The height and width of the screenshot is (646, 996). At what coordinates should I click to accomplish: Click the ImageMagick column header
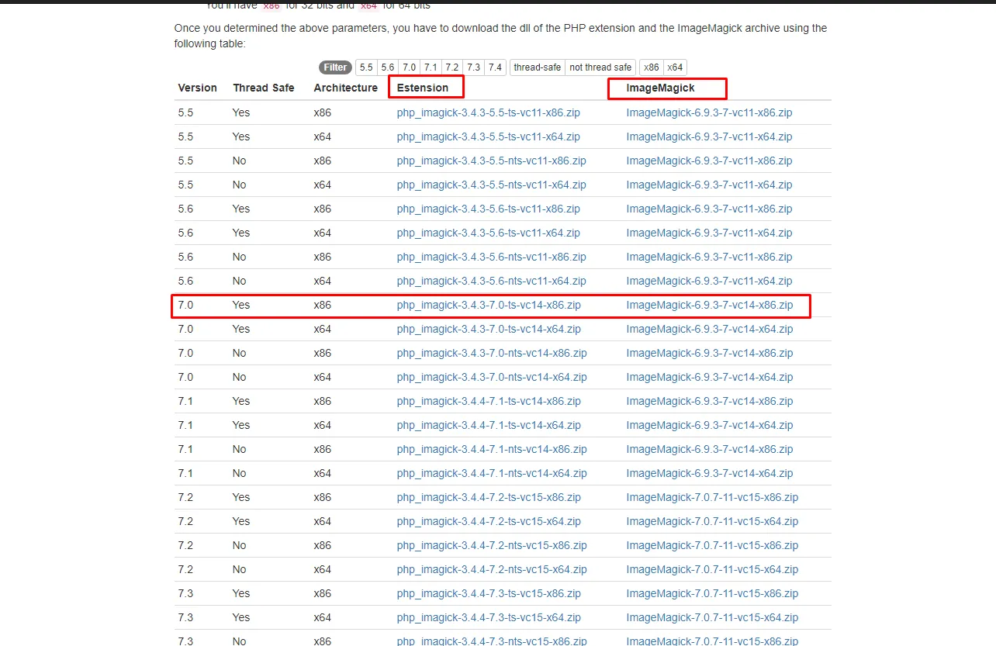(661, 88)
